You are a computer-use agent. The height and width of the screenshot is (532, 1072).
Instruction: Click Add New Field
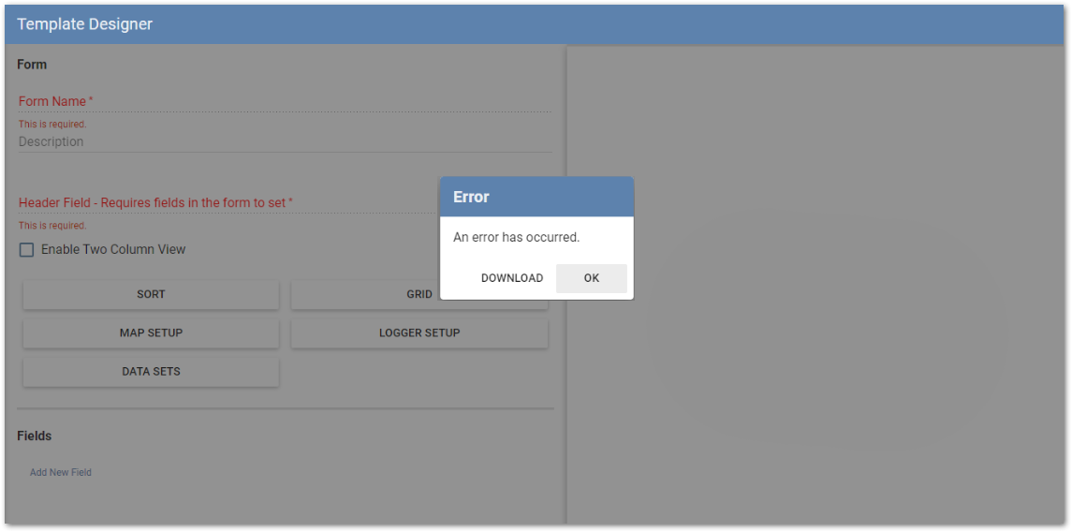(61, 472)
